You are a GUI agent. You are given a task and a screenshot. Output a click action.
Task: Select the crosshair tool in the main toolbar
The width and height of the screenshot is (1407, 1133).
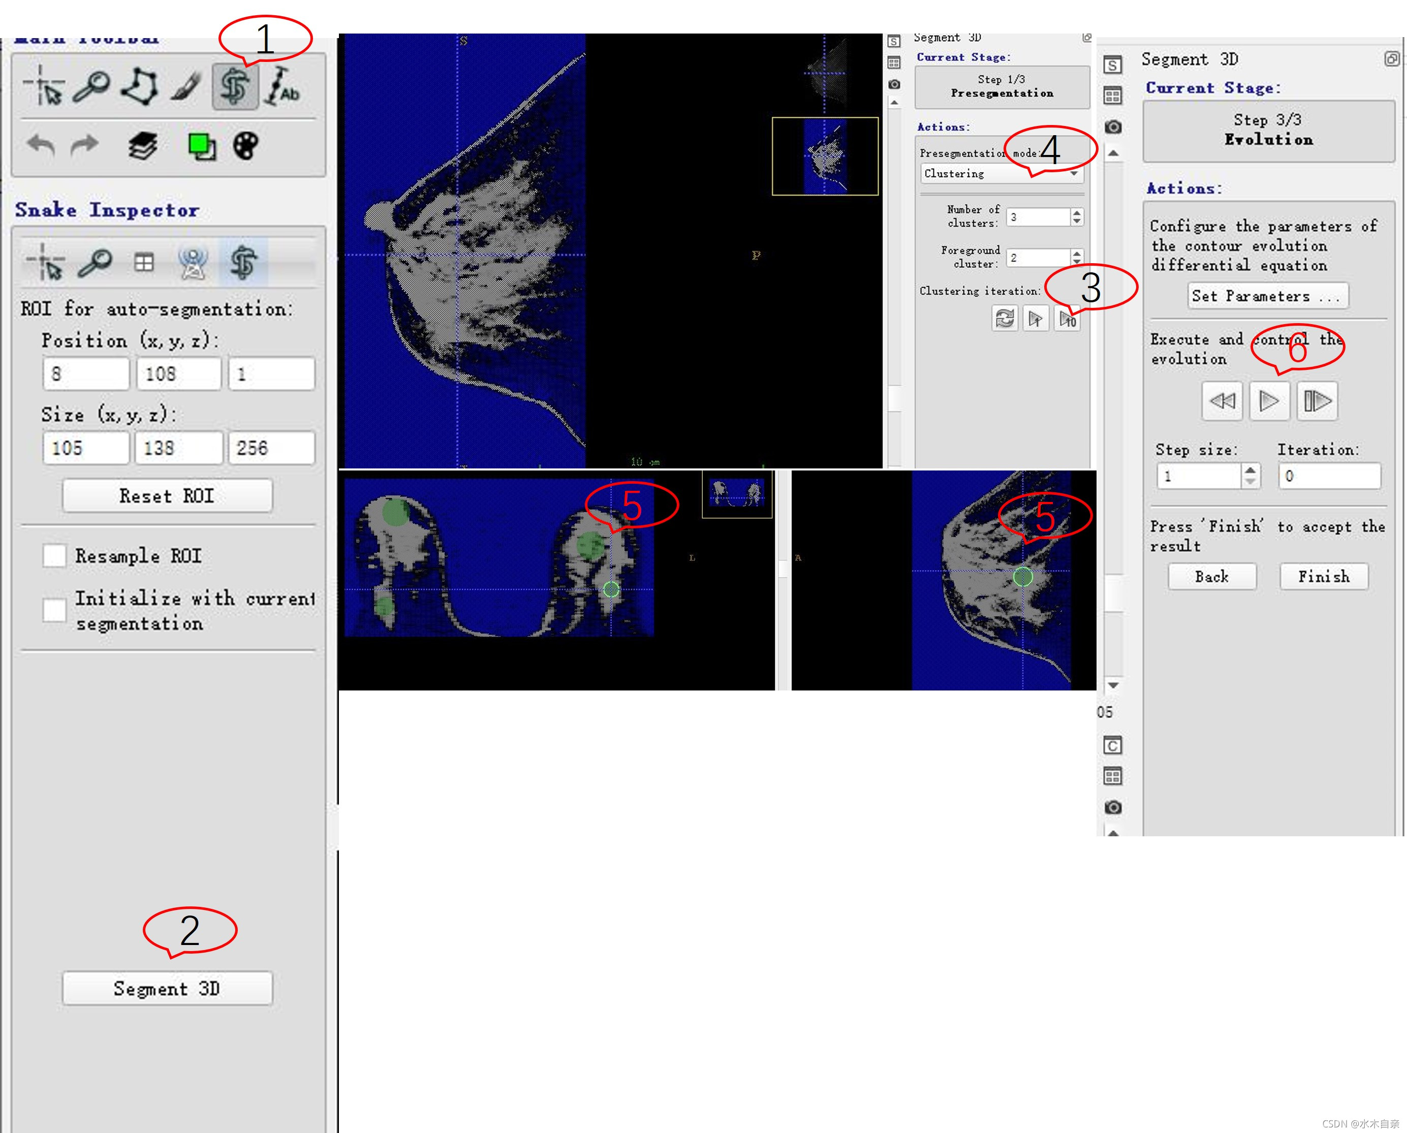pos(44,85)
